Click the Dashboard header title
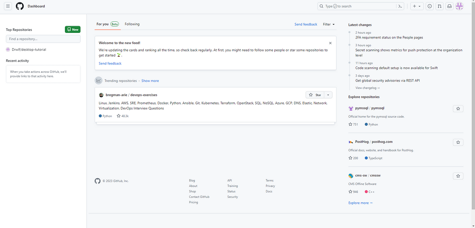The image size is (475, 228). tap(36, 6)
